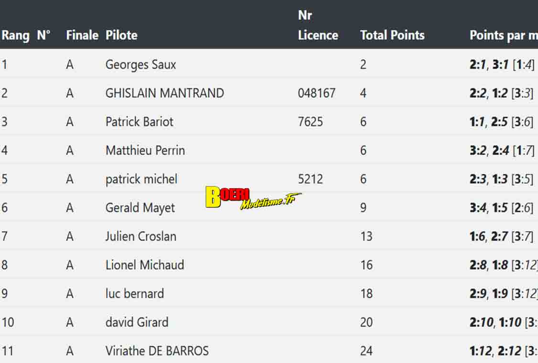
Task: Click licence number 5212
Action: coord(310,179)
